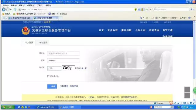Click into the 密码 password field
196x110 pixels.
(x=64, y=61)
